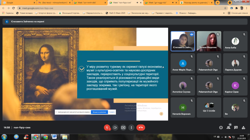
Task: Open File Explorer from the taskbar
Action: point(65,137)
